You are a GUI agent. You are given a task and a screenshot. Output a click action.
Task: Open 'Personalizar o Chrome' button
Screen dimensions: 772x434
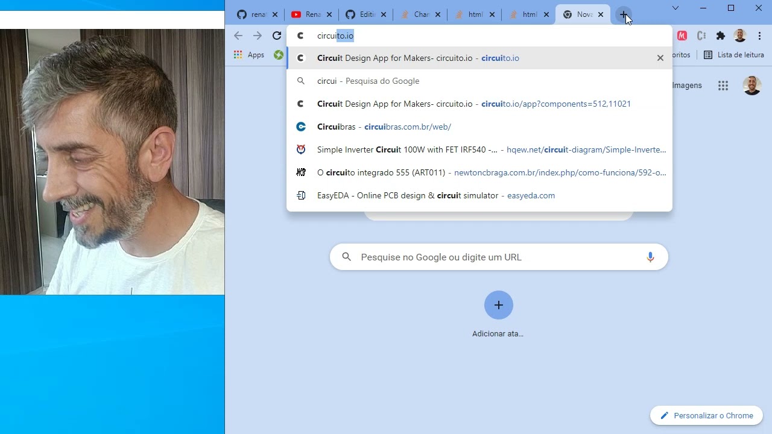click(706, 415)
